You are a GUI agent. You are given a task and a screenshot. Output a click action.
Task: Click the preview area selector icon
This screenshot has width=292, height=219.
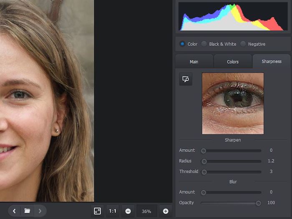(186, 79)
